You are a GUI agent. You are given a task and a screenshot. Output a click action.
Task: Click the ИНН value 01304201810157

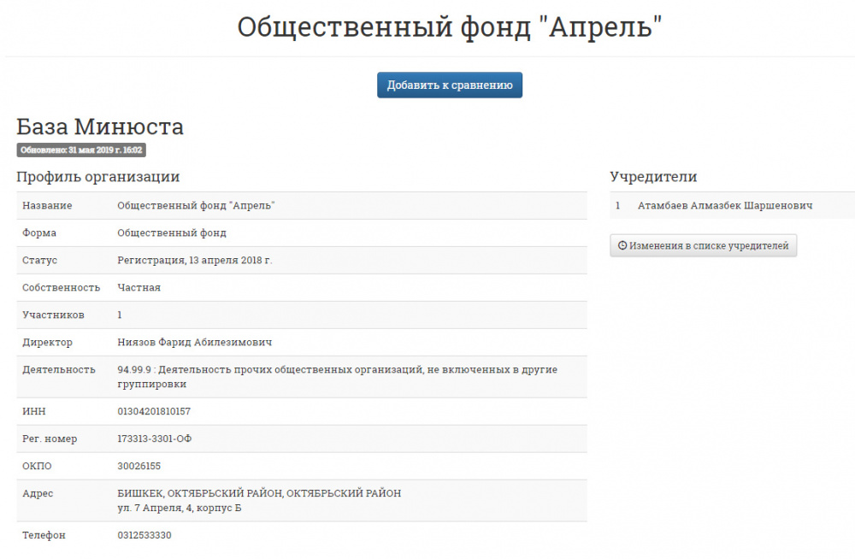pos(154,412)
